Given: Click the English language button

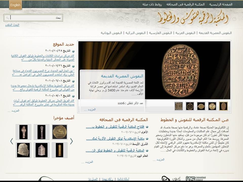Looking at the screenshot, I should pyautogui.click(x=15, y=5).
